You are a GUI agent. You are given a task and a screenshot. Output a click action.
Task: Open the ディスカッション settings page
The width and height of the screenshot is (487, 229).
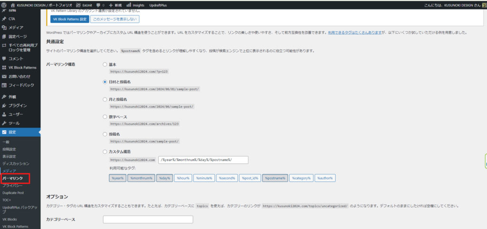click(16, 163)
